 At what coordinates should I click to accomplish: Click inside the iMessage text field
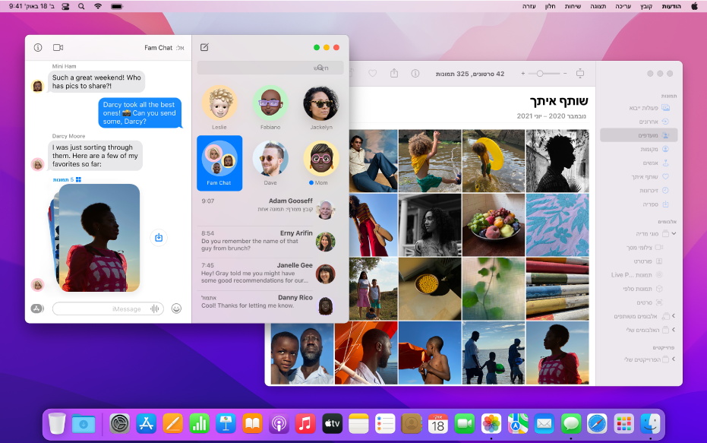coord(106,309)
